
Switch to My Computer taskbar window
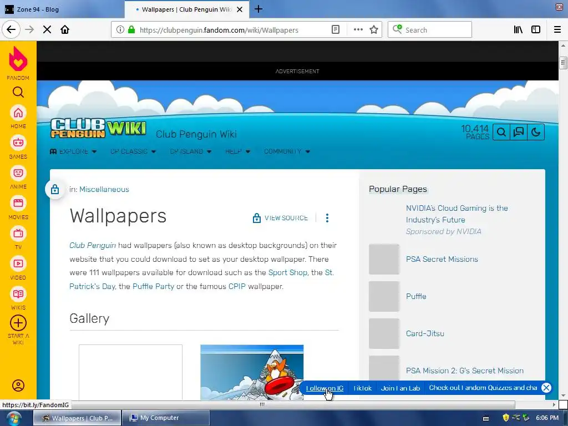[165, 418]
